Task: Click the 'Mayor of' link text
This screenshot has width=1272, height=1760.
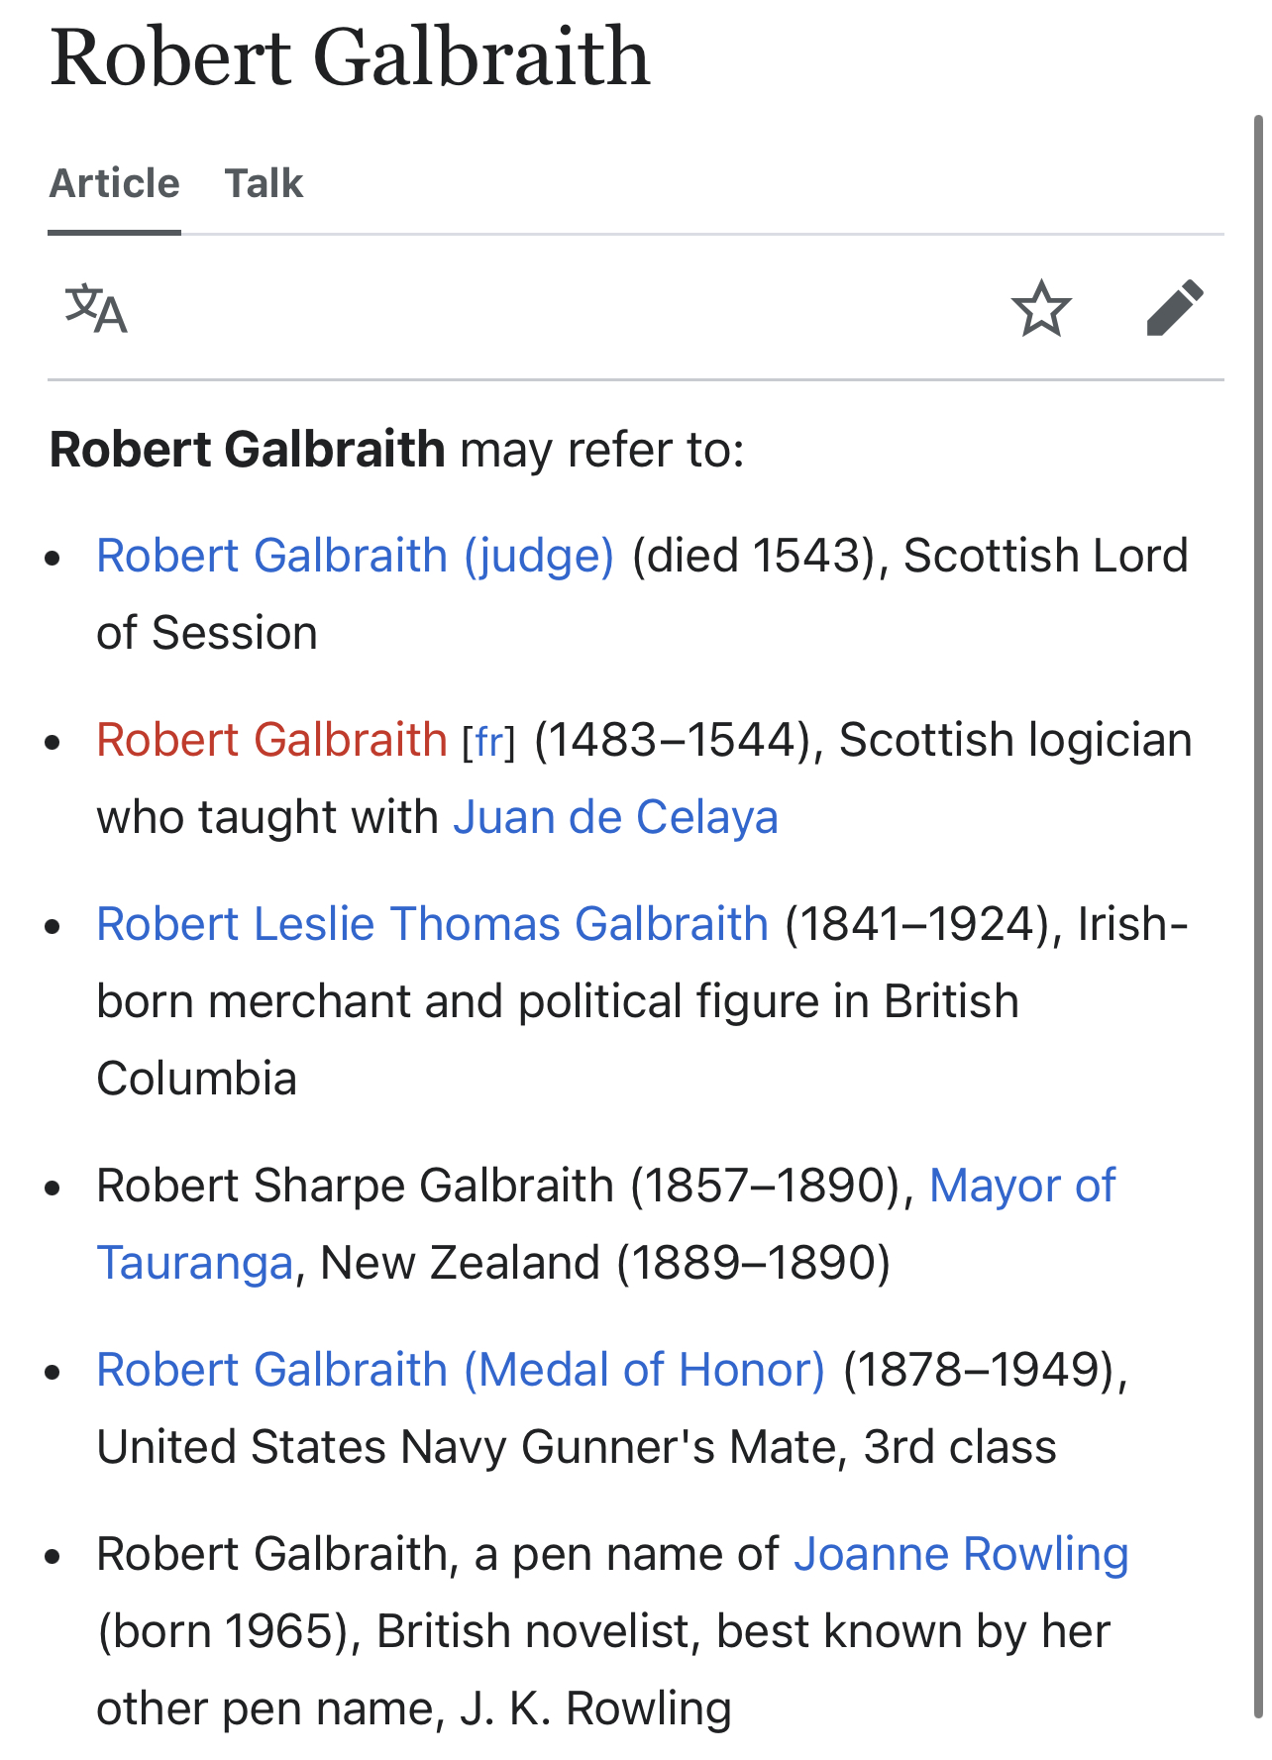Action: [1022, 1186]
